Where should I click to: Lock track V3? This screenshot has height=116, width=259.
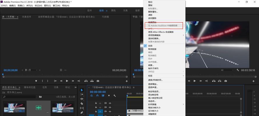(96, 103)
